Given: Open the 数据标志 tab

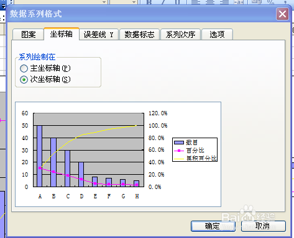Looking at the screenshot, I should [139, 34].
